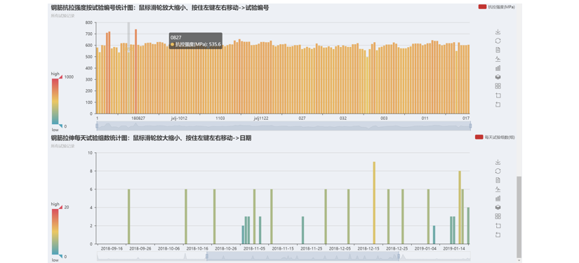Toggle the daily test groups legend series
Image resolution: width=579 pixels, height=263 pixels.
pyautogui.click(x=495, y=137)
